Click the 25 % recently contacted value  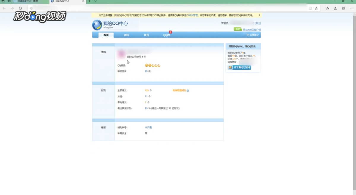pyautogui.click(x=148, y=108)
